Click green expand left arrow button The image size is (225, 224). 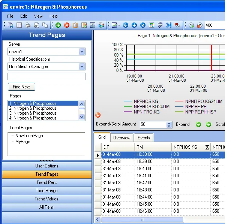point(198,124)
